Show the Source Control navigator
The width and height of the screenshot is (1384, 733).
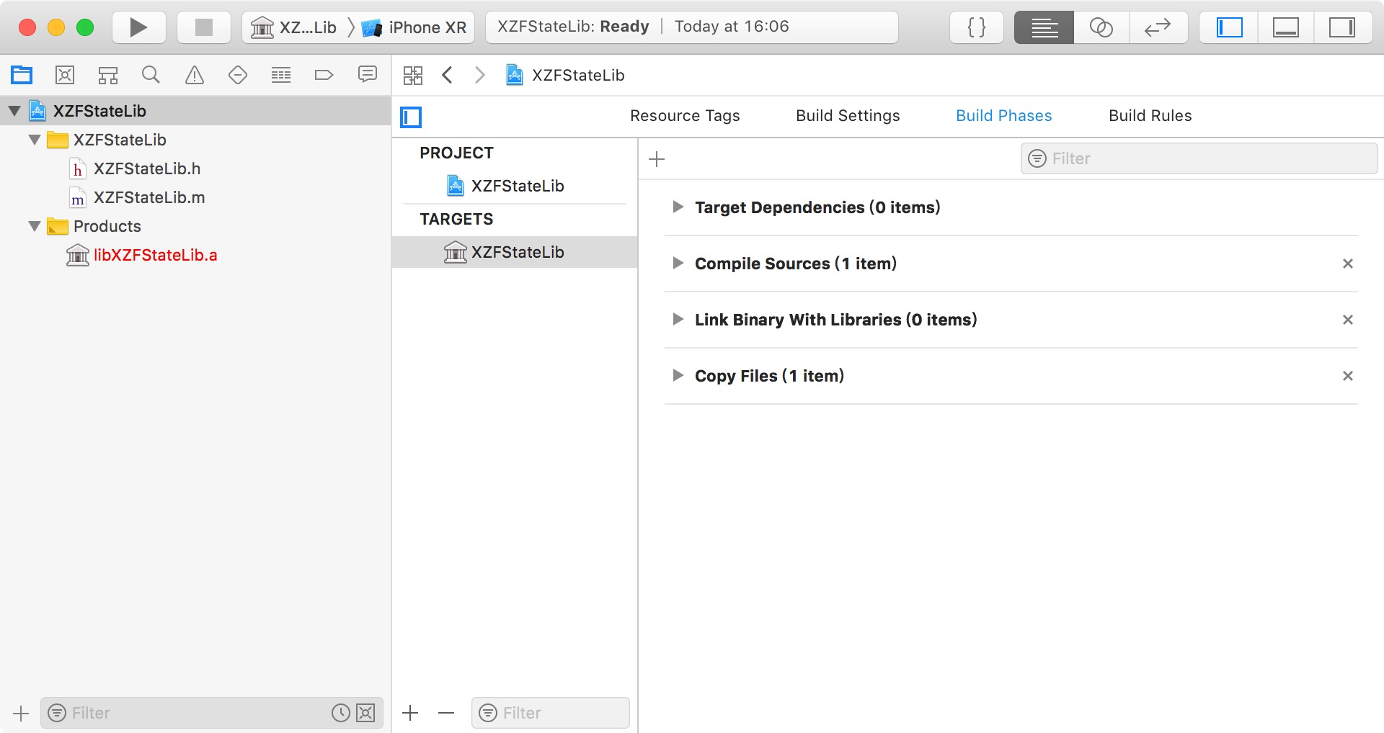point(65,75)
